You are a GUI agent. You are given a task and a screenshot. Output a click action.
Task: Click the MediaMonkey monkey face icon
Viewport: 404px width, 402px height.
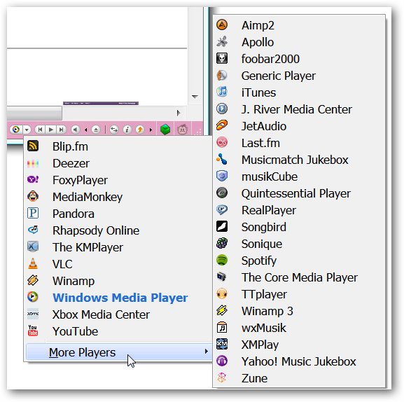tap(33, 196)
